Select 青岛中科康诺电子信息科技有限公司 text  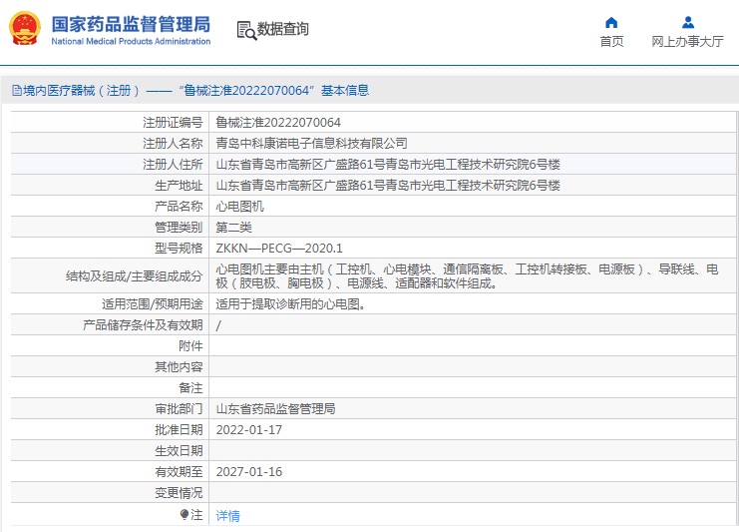(311, 144)
